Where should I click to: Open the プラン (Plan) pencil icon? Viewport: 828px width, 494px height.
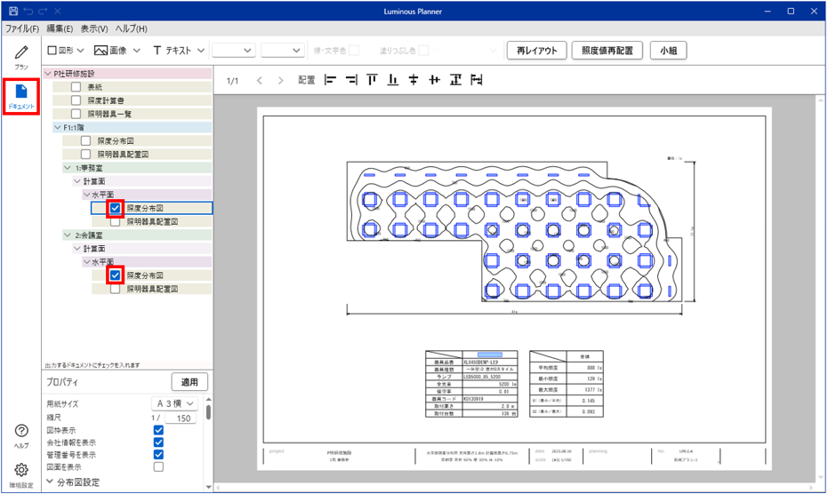click(21, 57)
